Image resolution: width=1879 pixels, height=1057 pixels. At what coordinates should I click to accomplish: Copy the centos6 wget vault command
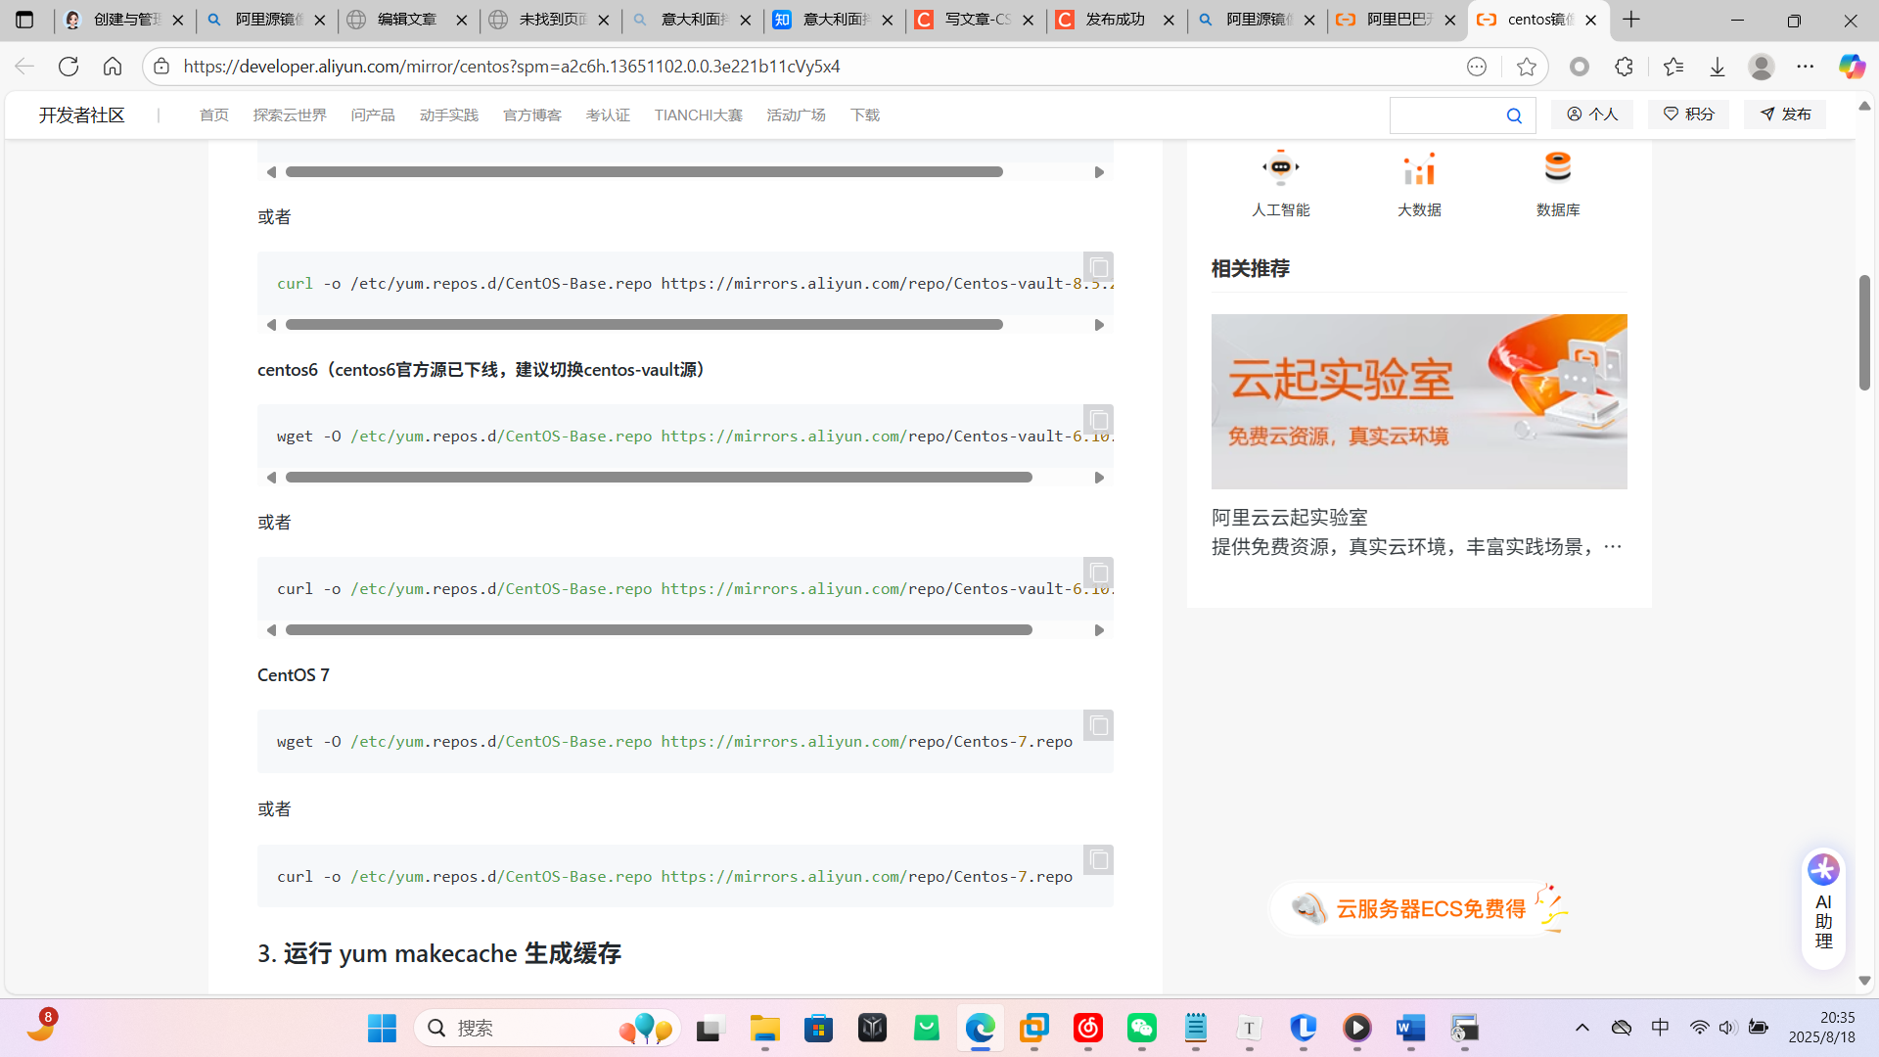click(x=1098, y=420)
